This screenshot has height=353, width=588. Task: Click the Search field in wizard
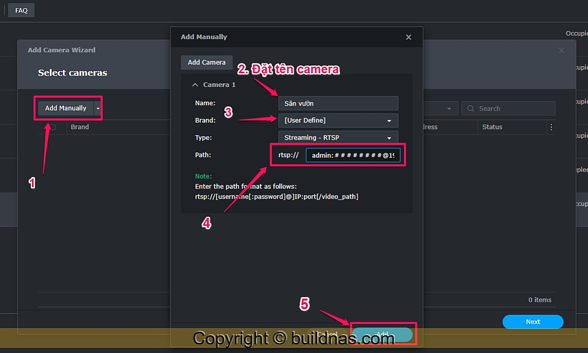(508, 108)
